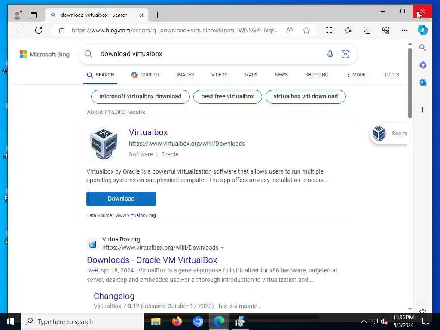Click the page scrollbar thumb

[409, 83]
